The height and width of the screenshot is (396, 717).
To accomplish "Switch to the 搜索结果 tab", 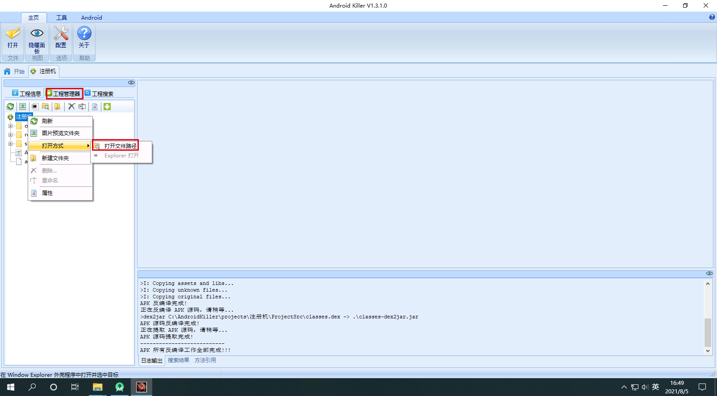I will click(179, 360).
